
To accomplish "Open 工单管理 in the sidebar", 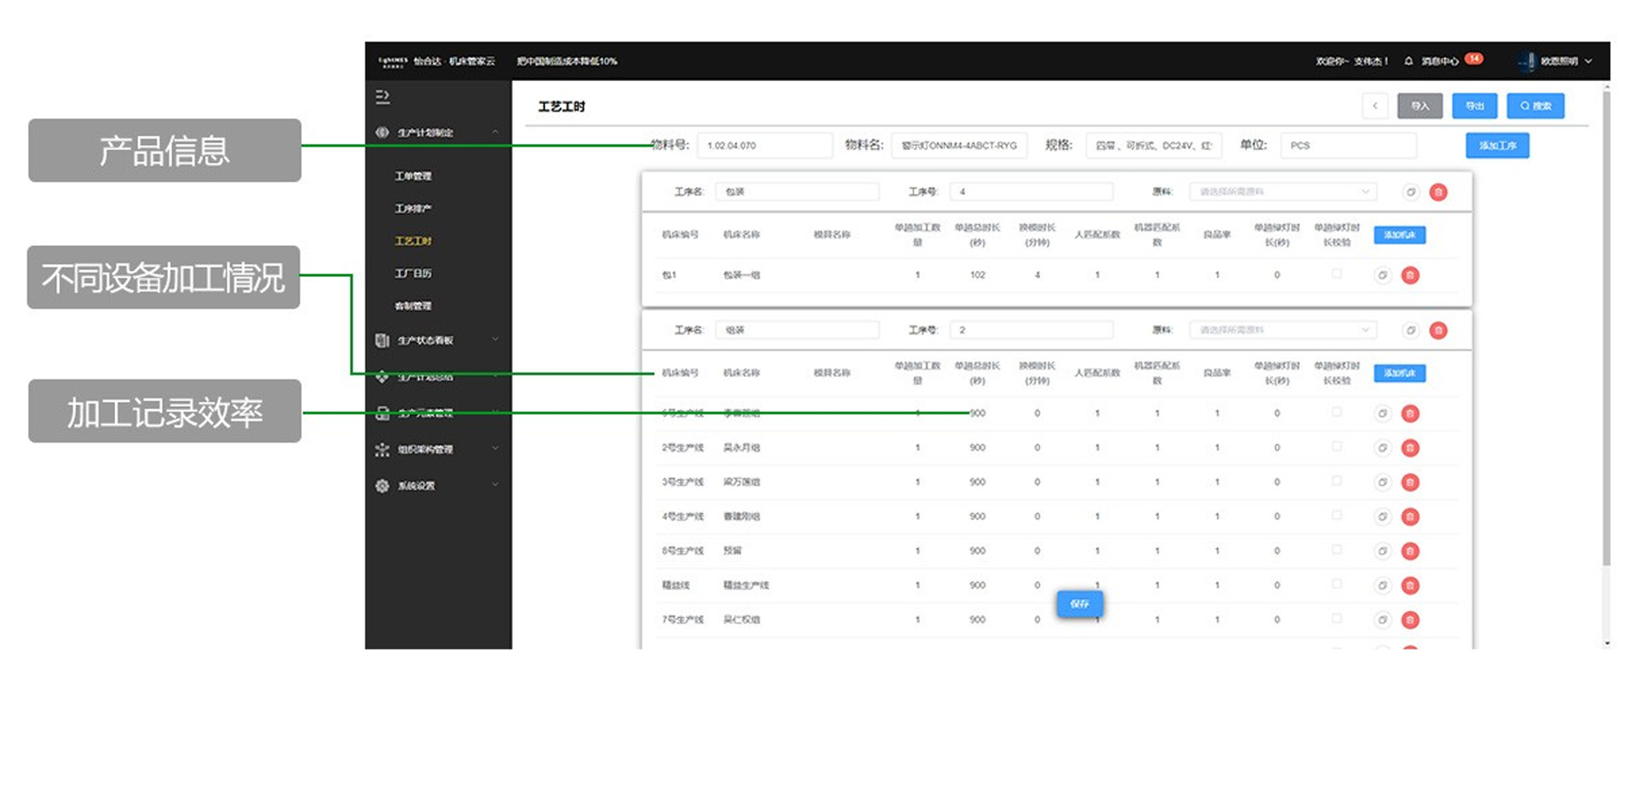I will 413,176.
